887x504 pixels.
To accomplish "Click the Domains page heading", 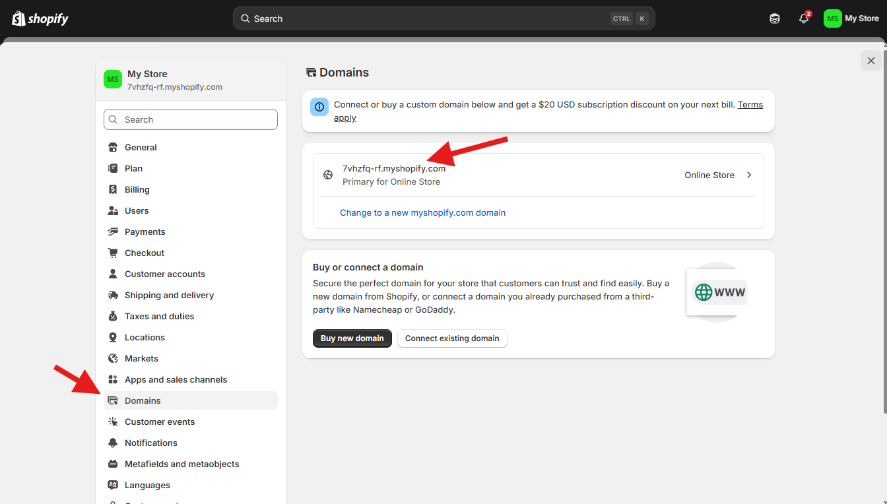I will 344,73.
